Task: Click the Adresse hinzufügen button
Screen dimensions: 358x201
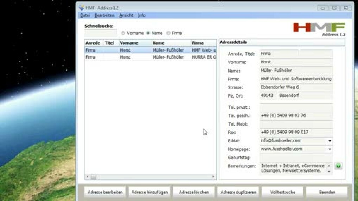Action: pos(149,192)
